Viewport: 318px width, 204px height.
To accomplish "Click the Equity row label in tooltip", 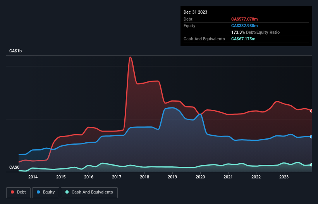I will click(x=189, y=26).
